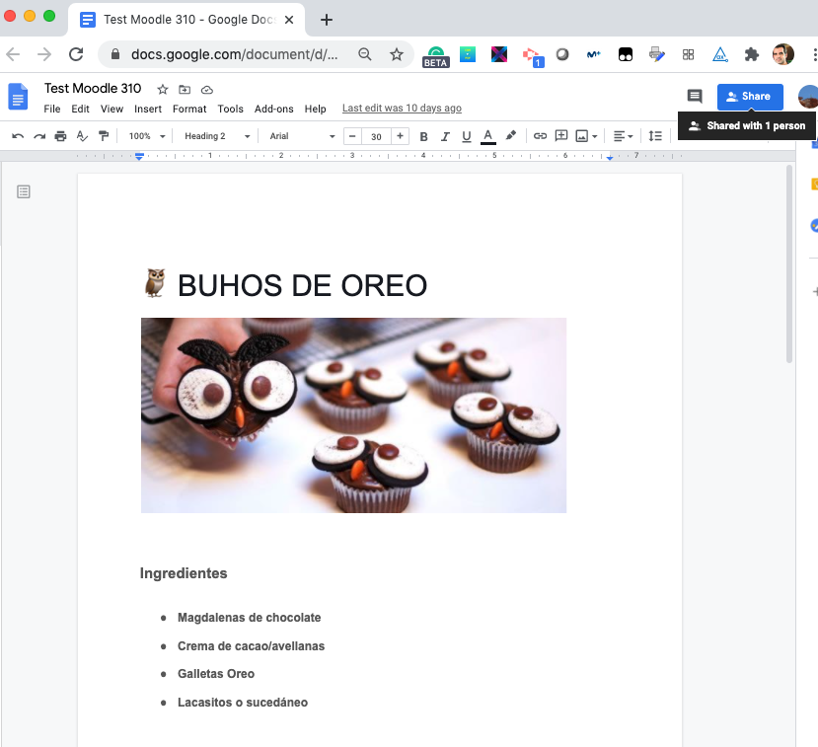The height and width of the screenshot is (747, 818).
Task: Click the cloud document status icon
Action: click(x=207, y=90)
